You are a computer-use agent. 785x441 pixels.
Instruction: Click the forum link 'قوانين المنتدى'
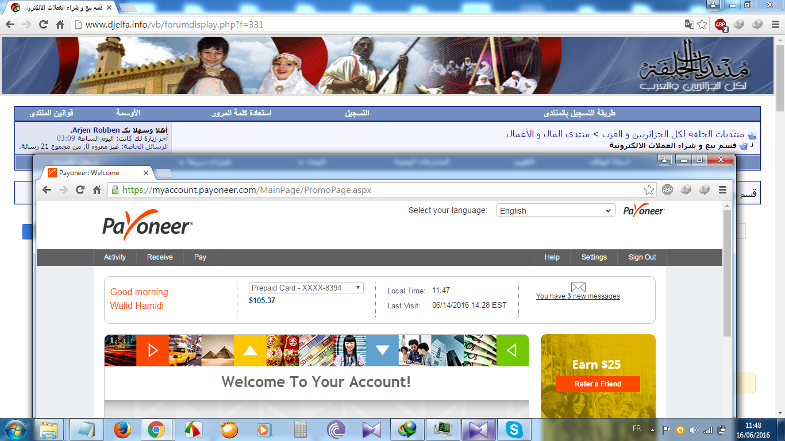pyautogui.click(x=52, y=113)
